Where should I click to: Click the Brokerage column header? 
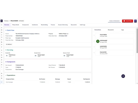pos(57,79)
